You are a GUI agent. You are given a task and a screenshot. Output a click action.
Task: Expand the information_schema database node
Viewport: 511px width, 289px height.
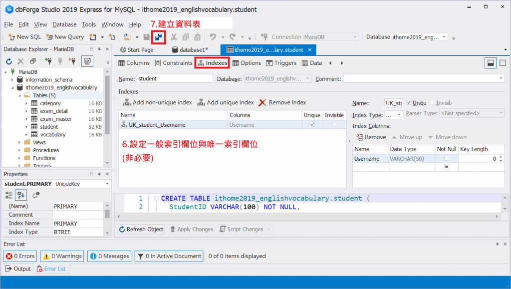12,79
